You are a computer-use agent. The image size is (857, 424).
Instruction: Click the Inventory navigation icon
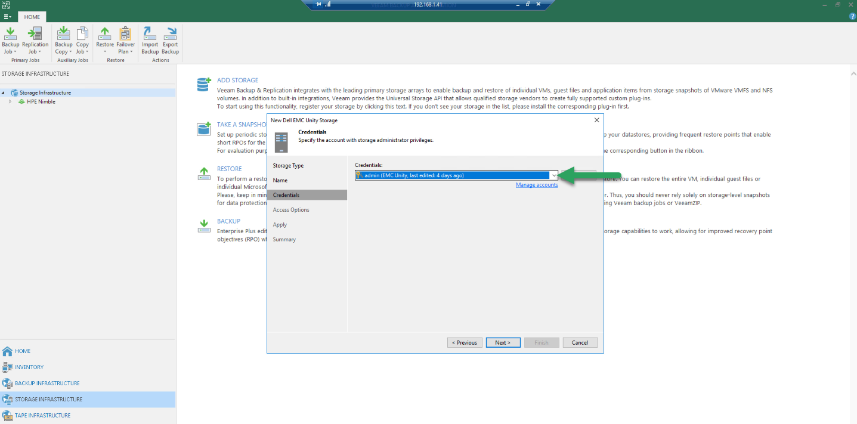7,367
